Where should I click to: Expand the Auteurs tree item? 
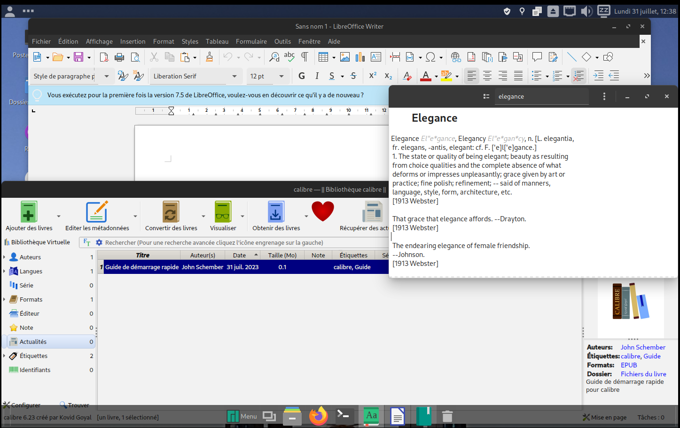pos(5,257)
